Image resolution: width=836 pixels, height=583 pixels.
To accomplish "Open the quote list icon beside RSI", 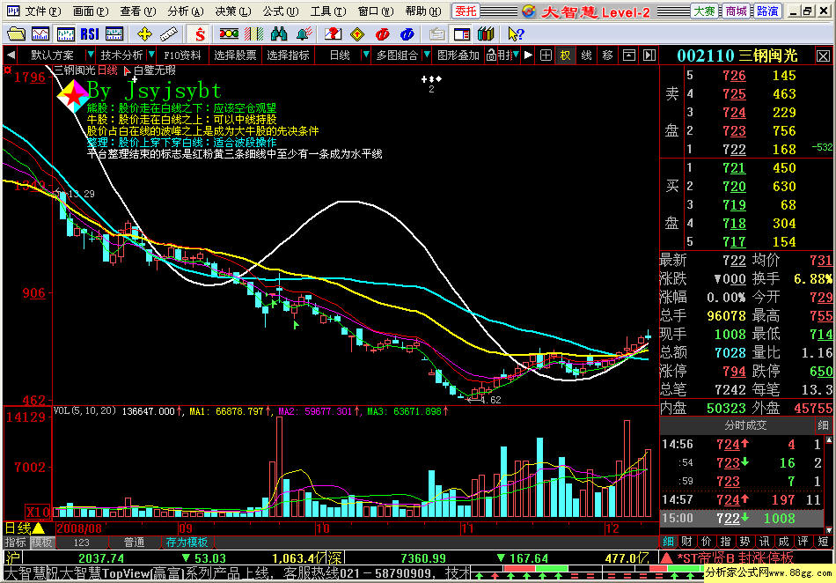I will pyautogui.click(x=114, y=34).
